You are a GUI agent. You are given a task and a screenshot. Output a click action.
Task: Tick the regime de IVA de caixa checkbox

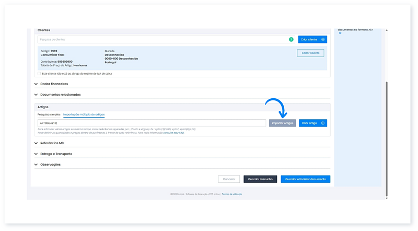tap(39, 74)
